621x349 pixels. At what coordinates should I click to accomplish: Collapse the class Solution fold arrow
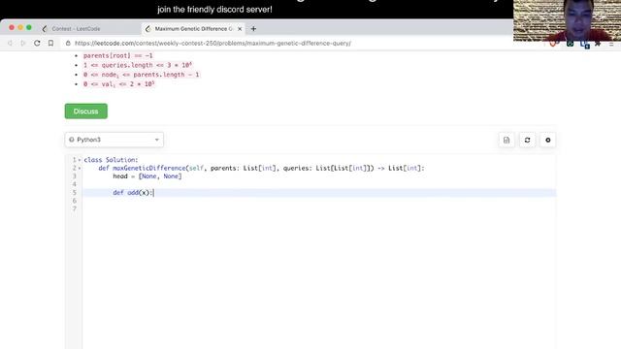(80, 160)
